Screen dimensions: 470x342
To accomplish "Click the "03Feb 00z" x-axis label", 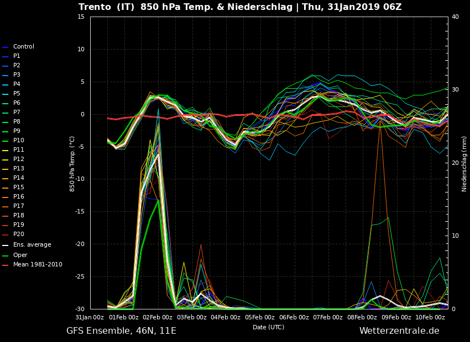I will 192,318.
